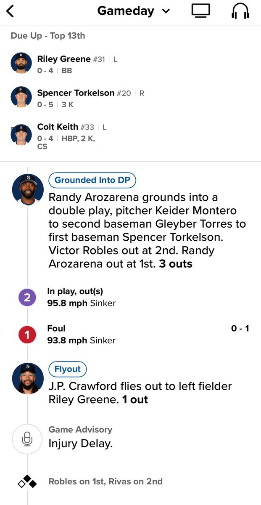Tap the Flyout result label
This screenshot has width=261, height=505.
pyautogui.click(x=68, y=369)
